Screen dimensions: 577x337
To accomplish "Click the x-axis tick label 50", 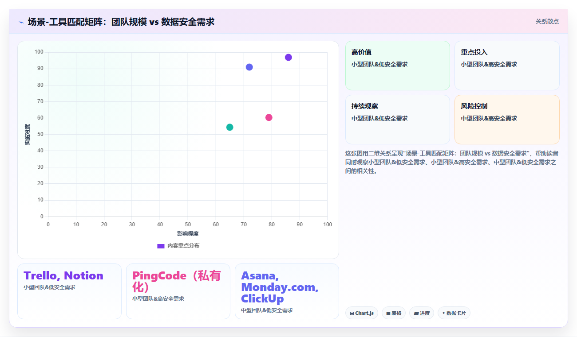I will coord(188,225).
